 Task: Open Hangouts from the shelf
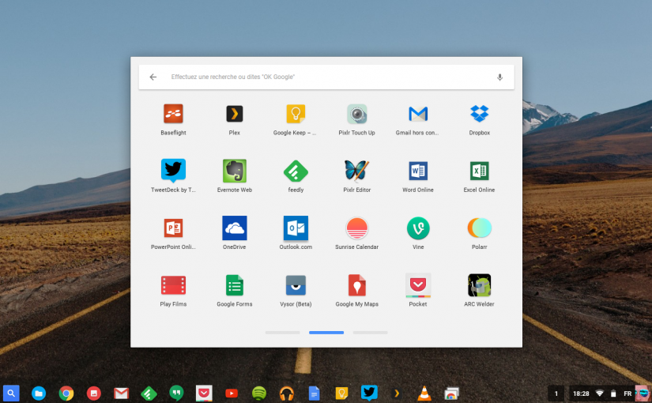176,393
